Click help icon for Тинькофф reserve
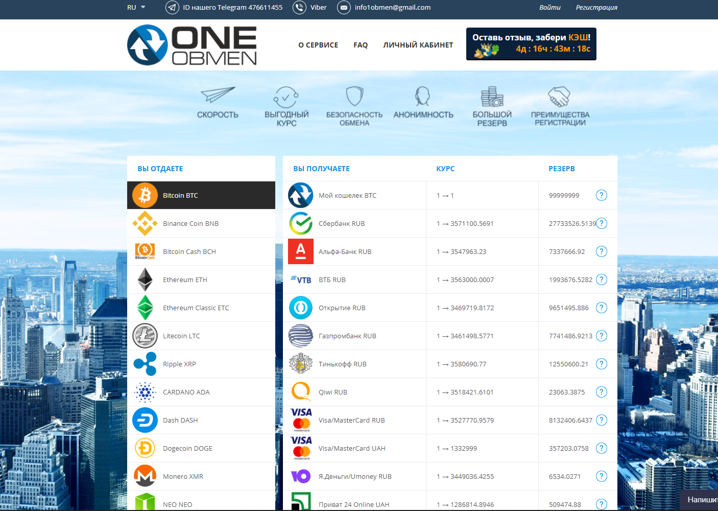The height and width of the screenshot is (511, 718). 602,364
